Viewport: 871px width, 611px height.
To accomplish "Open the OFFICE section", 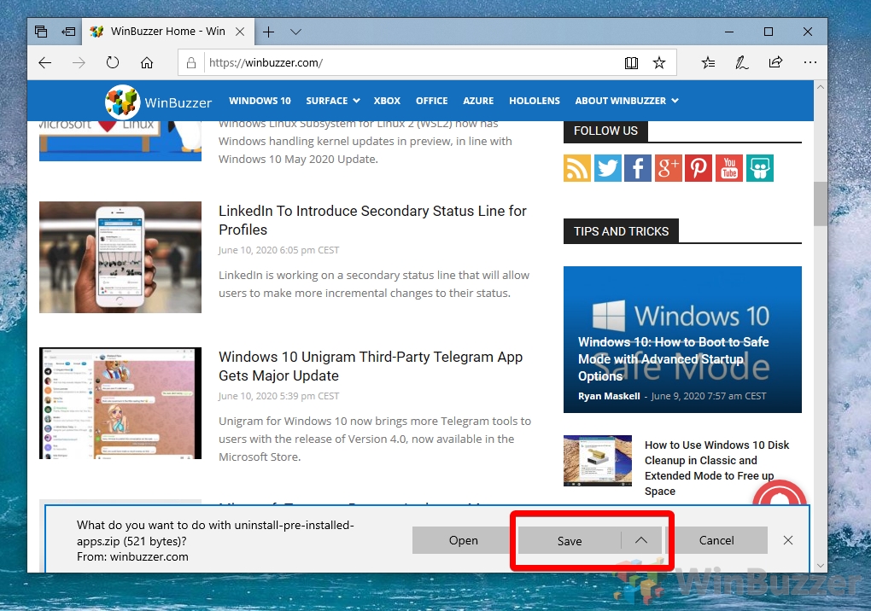I will 431,101.
